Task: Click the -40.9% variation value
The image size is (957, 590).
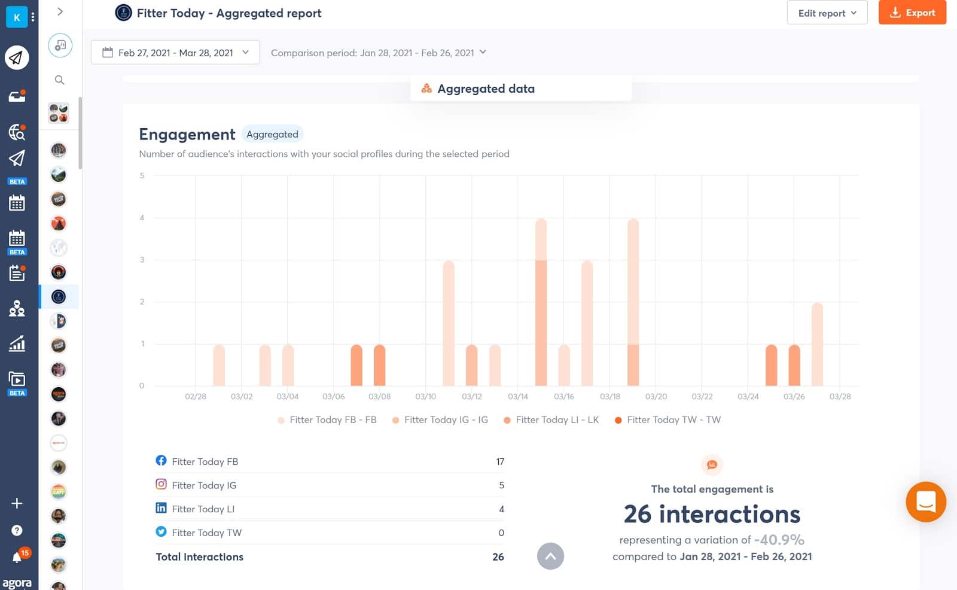Action: (x=779, y=540)
